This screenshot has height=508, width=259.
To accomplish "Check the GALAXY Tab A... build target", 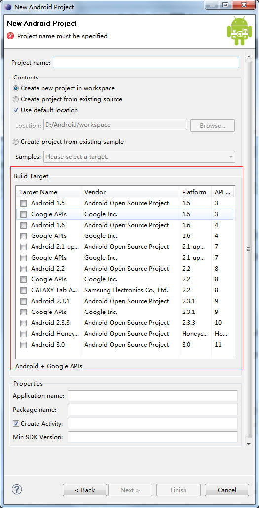I will [23, 290].
